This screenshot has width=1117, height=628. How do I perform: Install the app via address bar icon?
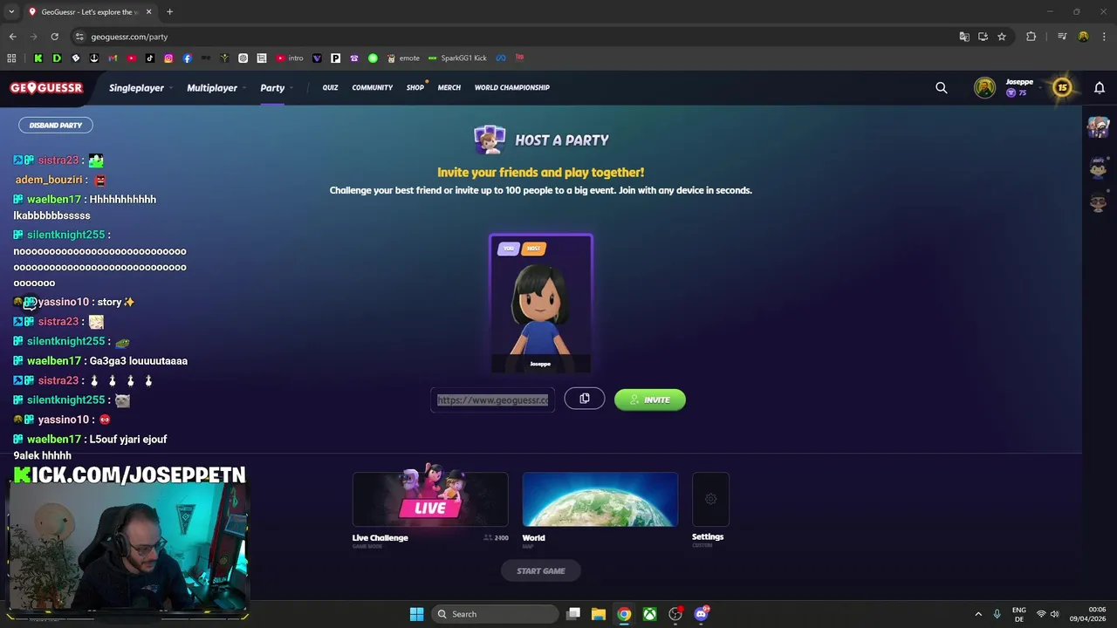pos(983,37)
